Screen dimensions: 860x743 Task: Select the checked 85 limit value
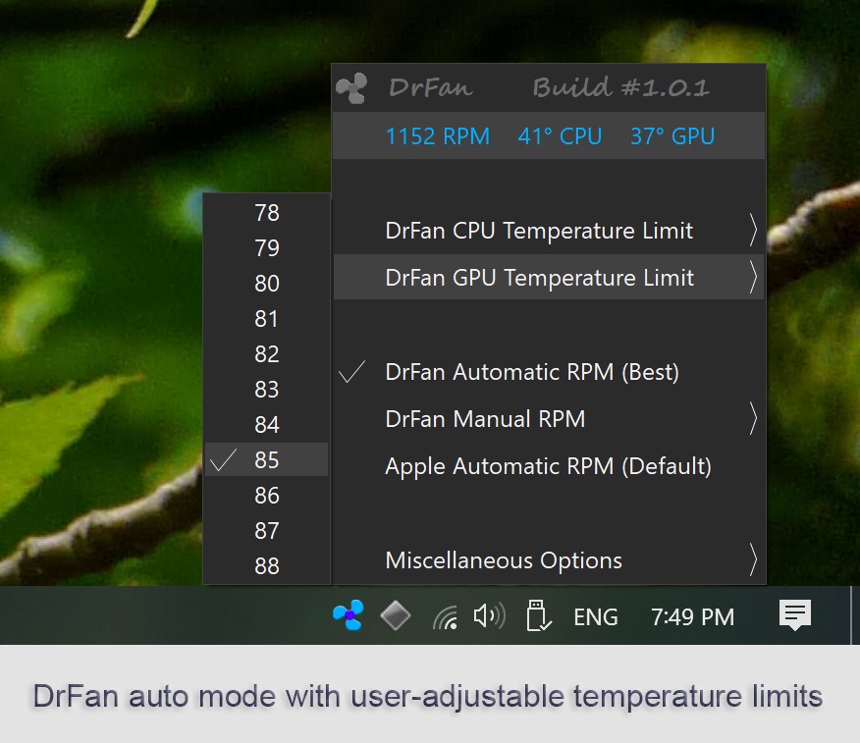(267, 459)
